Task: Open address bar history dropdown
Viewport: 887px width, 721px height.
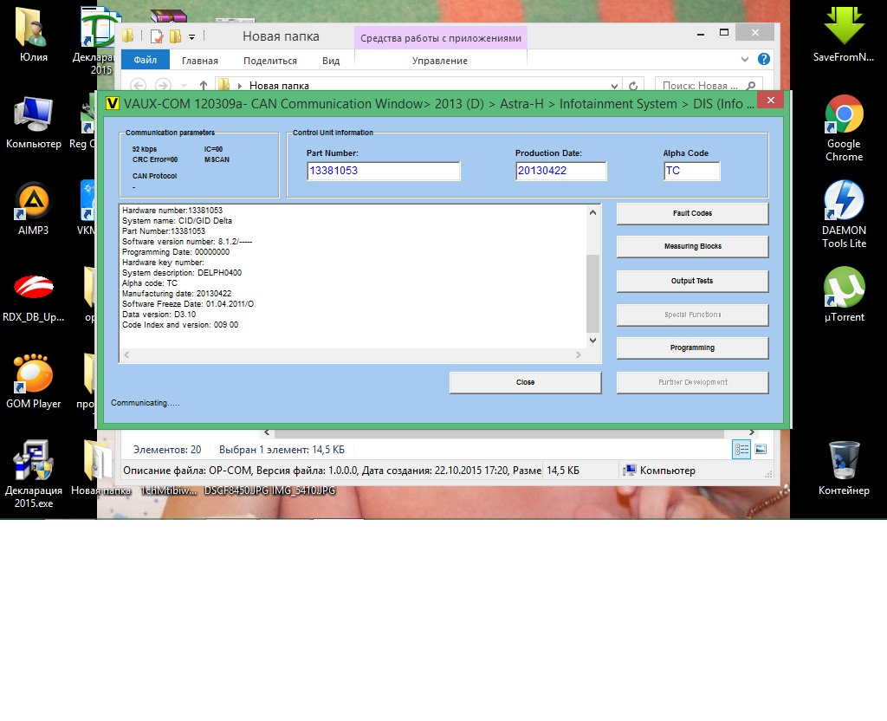Action: (x=614, y=86)
